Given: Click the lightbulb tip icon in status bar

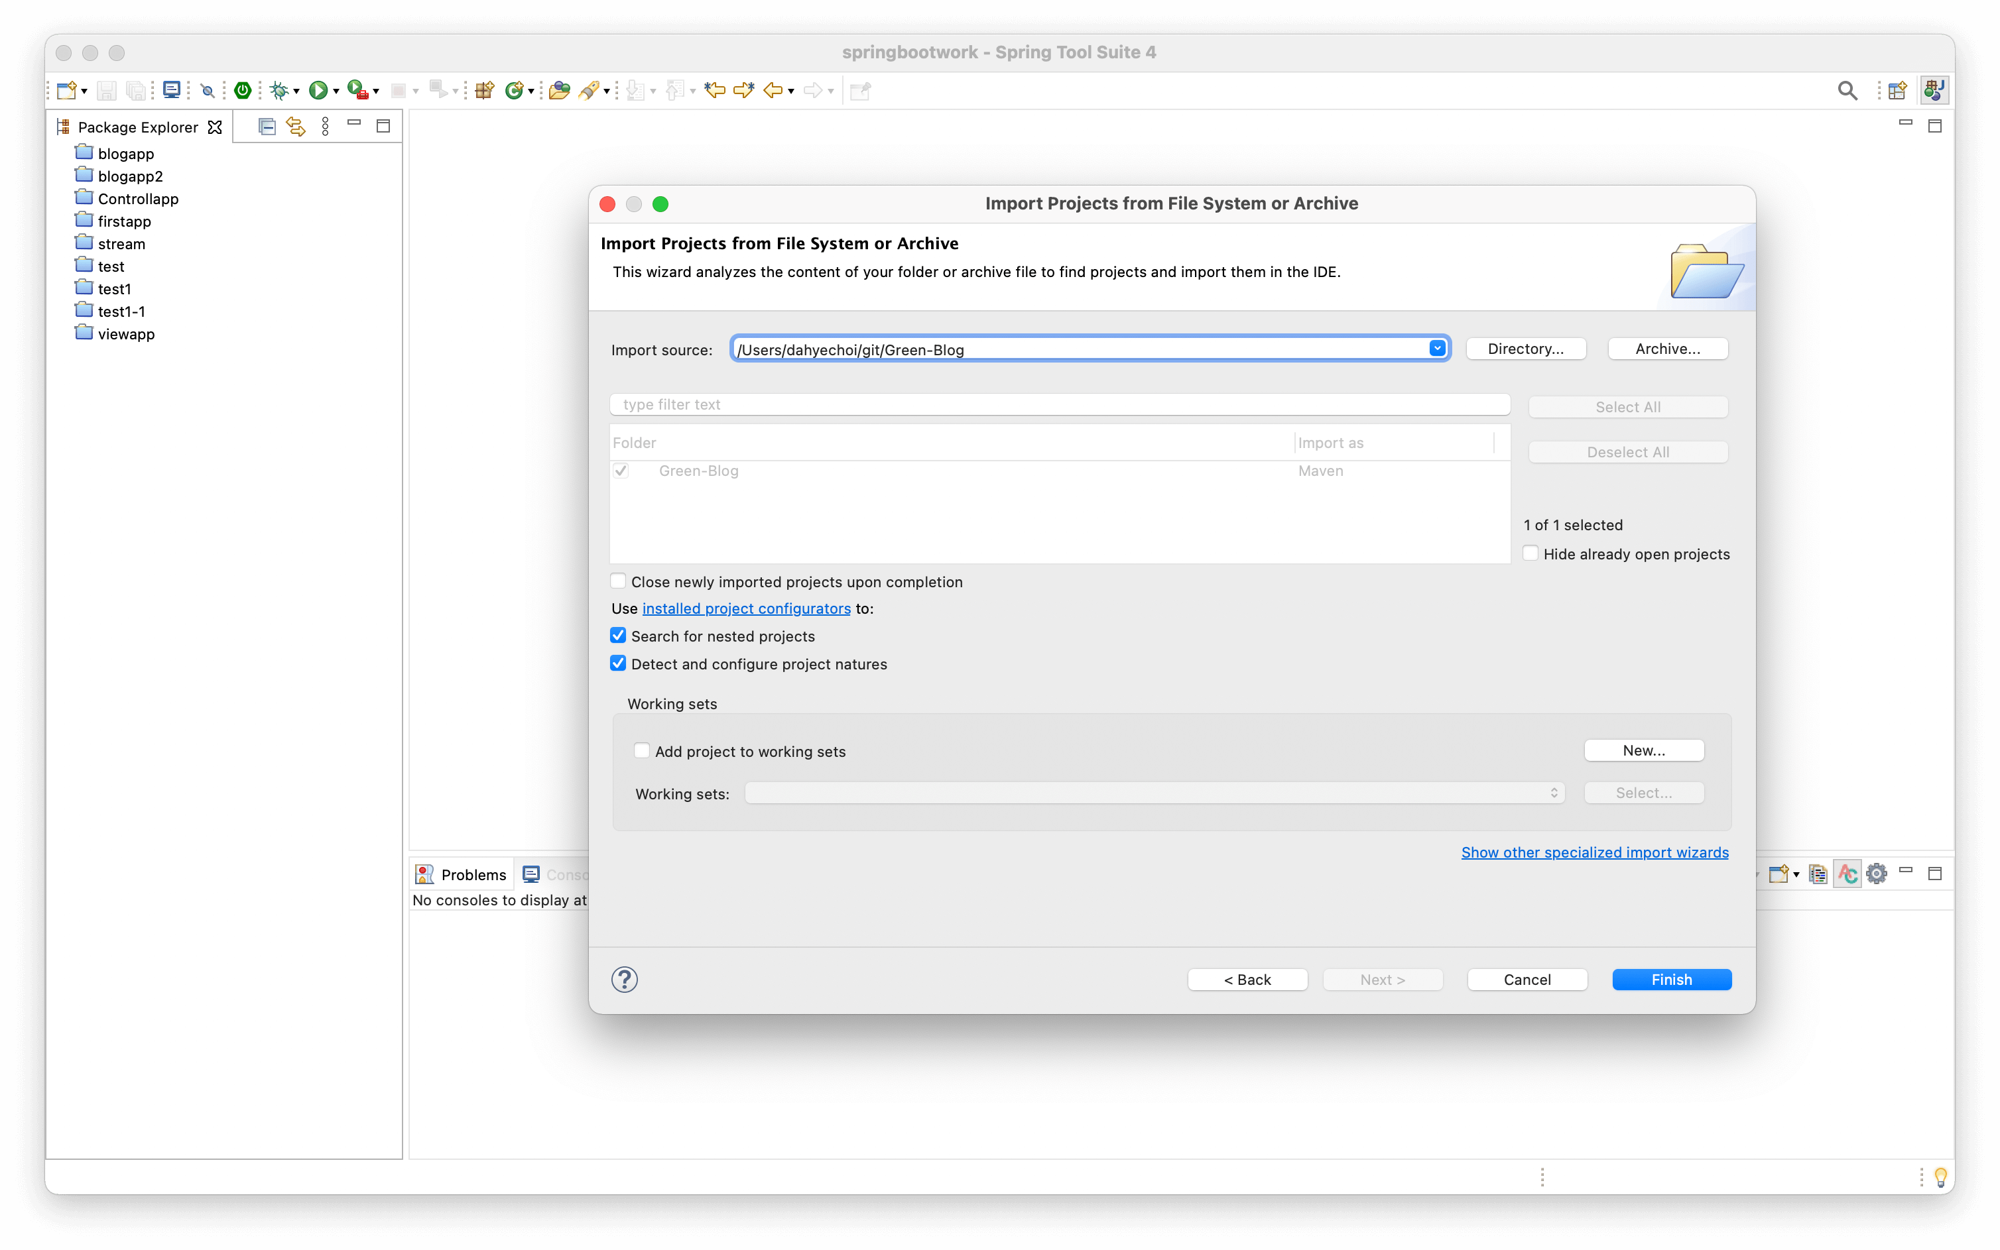Looking at the screenshot, I should tap(1940, 1176).
